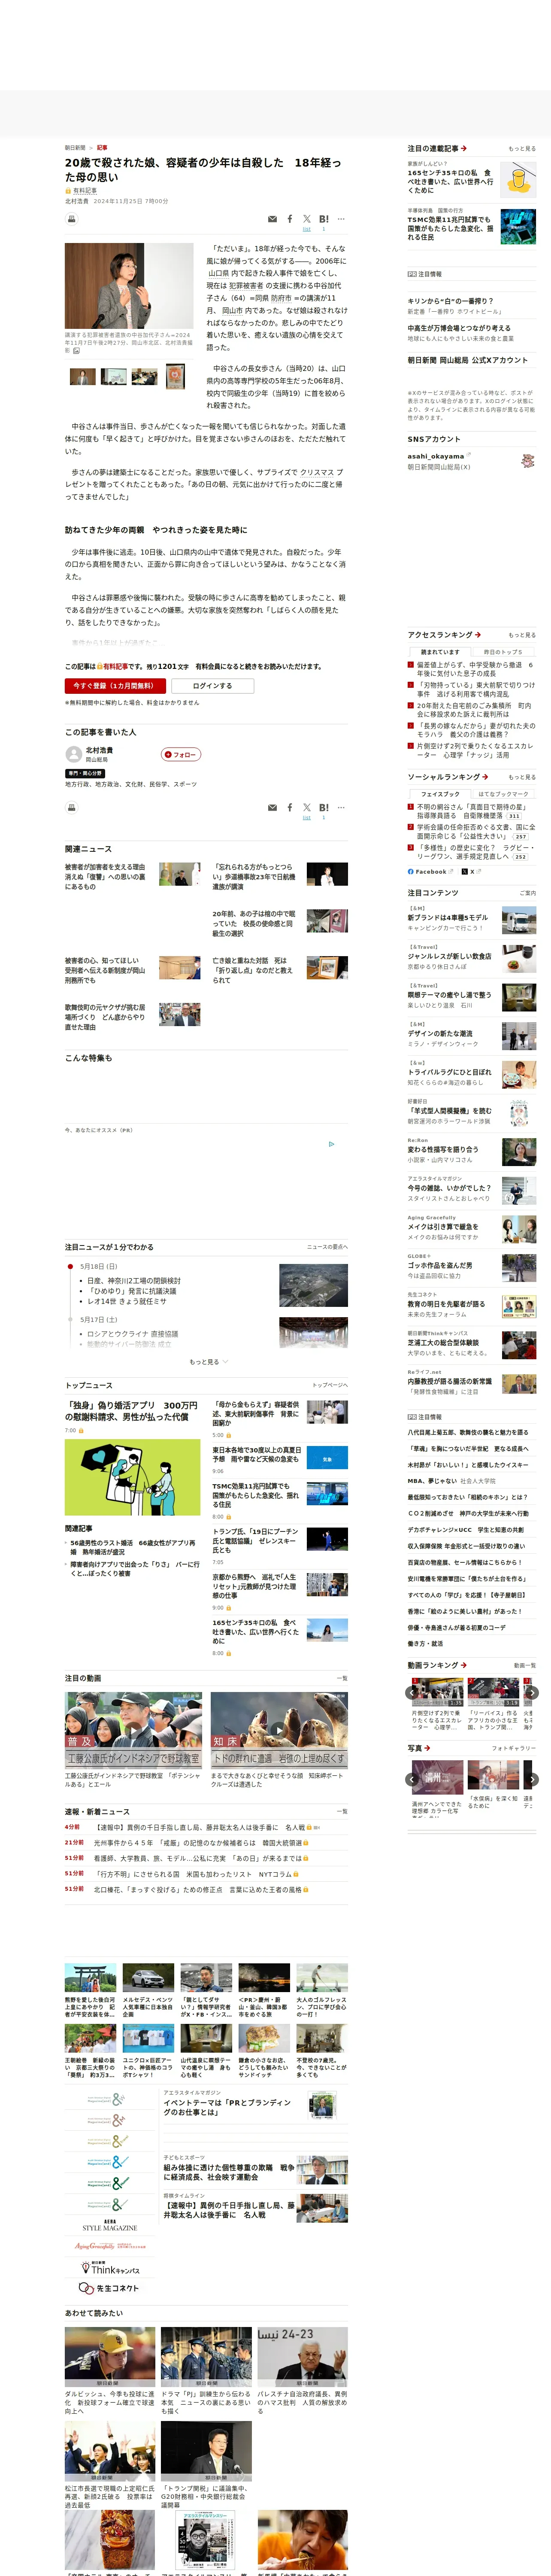Enlarge main photo of lecturing woman

pos(129,285)
